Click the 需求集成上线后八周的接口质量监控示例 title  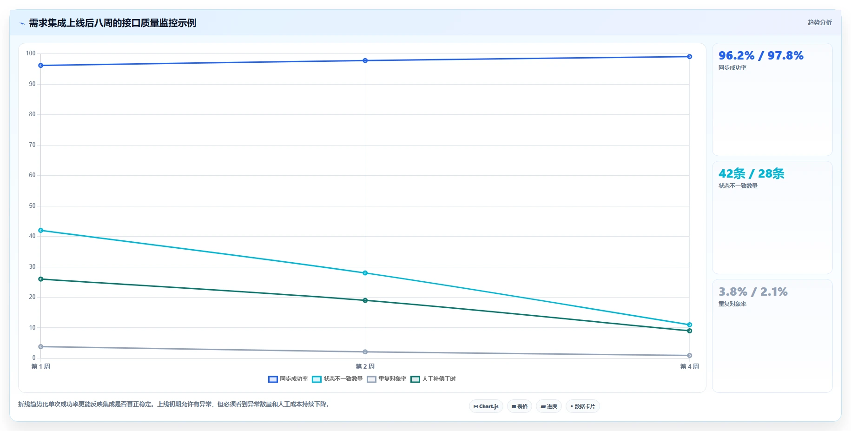coord(112,23)
